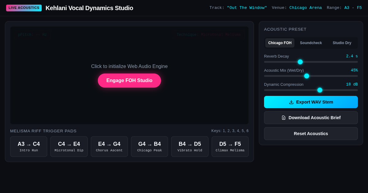This screenshot has height=193, width=368.
Task: Click the Acoustic Mix slider handle
Action: [307, 76]
